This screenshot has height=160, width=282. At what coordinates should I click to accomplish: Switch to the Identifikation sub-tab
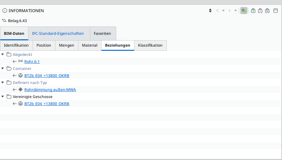pyautogui.click(x=16, y=45)
